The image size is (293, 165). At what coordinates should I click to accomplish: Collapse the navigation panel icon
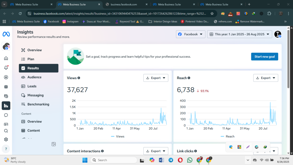(x=54, y=144)
